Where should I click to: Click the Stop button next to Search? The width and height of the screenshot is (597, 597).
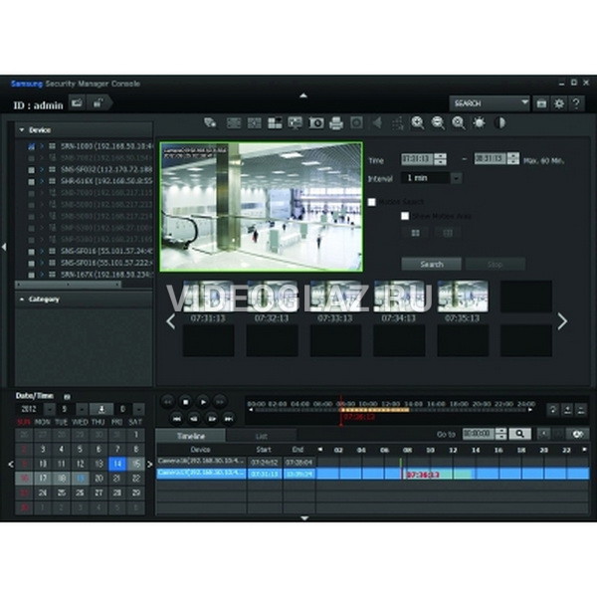point(495,264)
